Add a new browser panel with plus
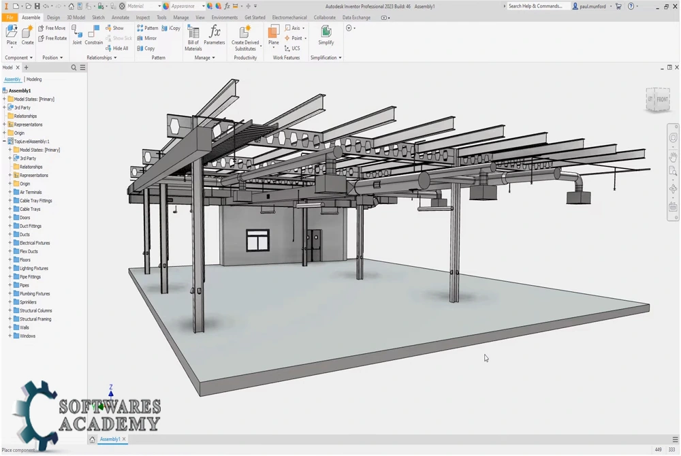The image size is (681, 456). pos(26,67)
